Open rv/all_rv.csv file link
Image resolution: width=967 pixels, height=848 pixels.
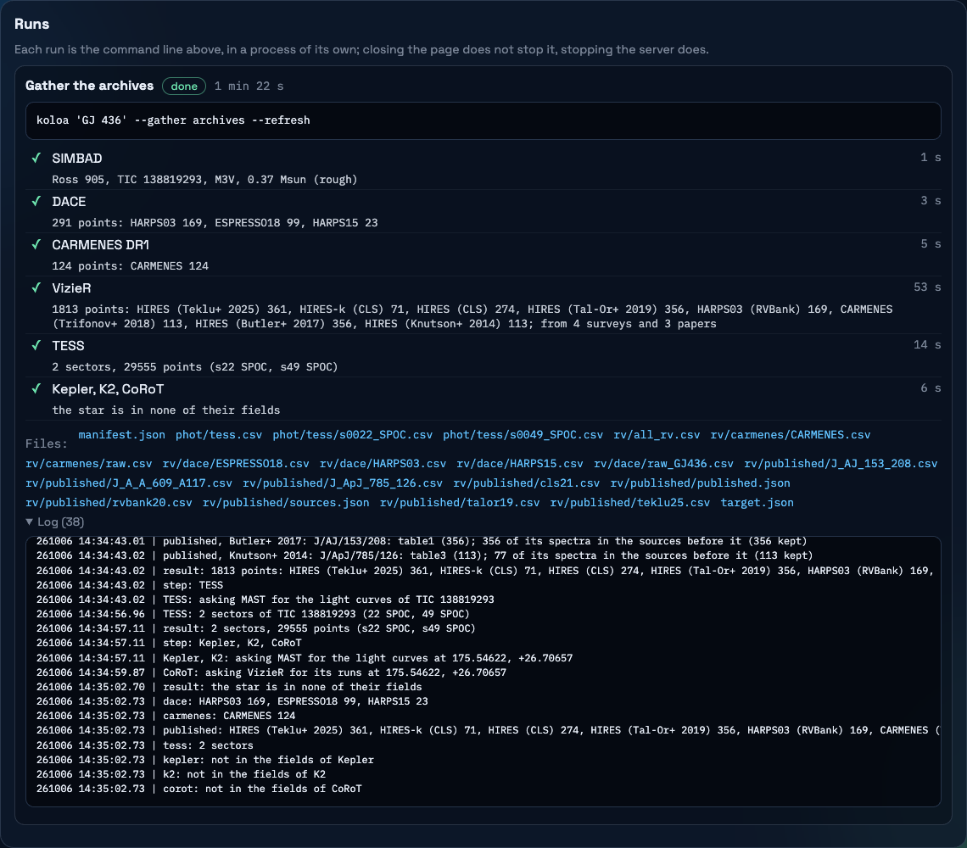click(x=657, y=435)
